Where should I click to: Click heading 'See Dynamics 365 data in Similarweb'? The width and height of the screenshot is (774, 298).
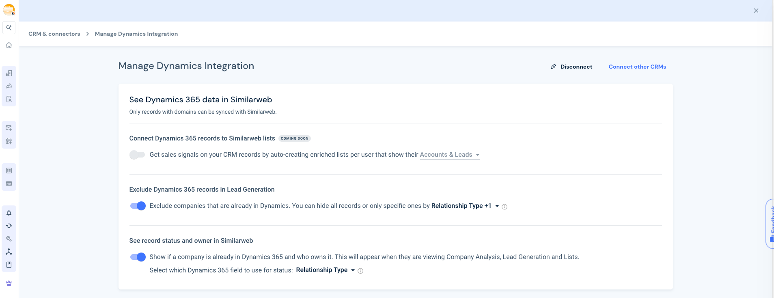pos(201,99)
